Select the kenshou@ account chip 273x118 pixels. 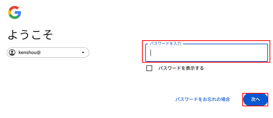(x=48, y=53)
